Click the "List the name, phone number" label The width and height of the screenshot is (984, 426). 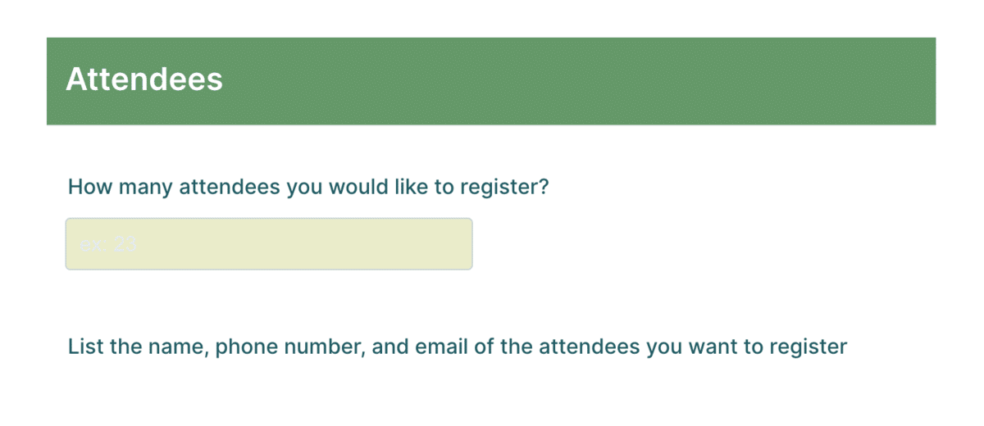tap(457, 347)
